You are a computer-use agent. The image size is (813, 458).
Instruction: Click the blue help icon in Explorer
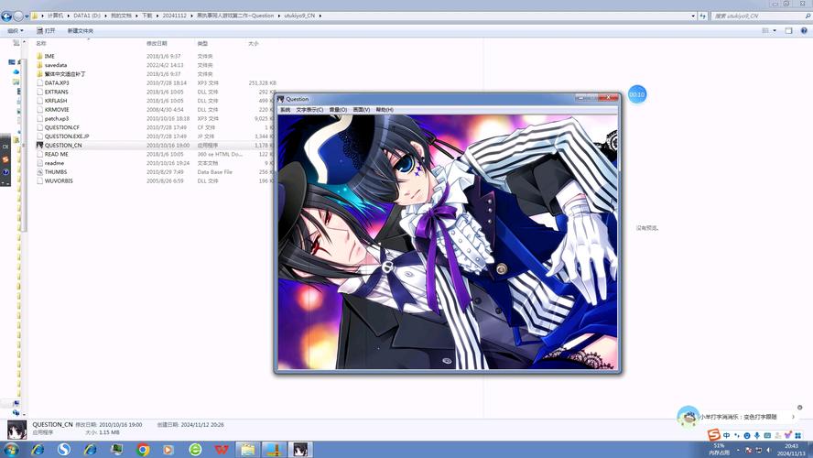(804, 30)
